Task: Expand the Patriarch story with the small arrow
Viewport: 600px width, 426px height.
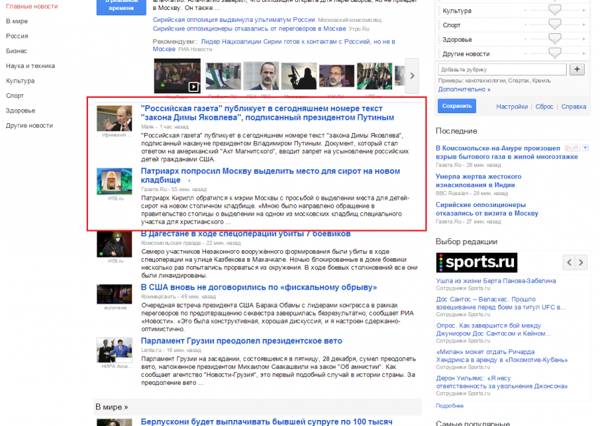Action: coord(189,180)
